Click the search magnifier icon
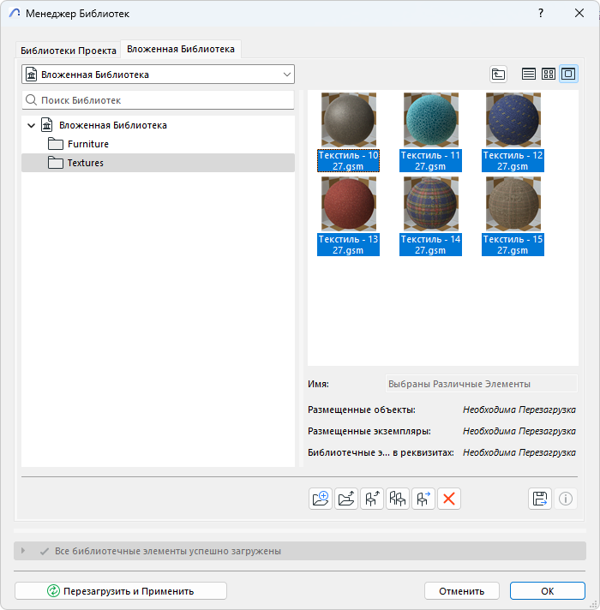The image size is (600, 610). pos(31,100)
